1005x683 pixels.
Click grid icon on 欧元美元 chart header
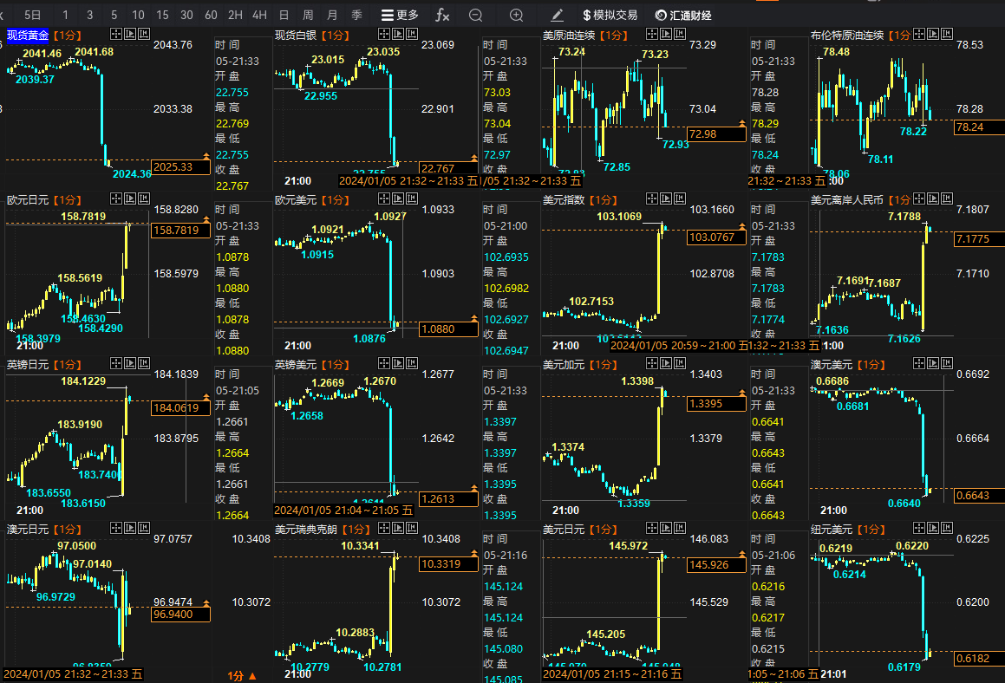pyautogui.click(x=382, y=199)
